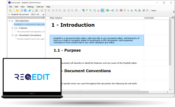The image size is (175, 107).
Task: Click the blue hierarchy with folder icon
Action: [113, 10]
